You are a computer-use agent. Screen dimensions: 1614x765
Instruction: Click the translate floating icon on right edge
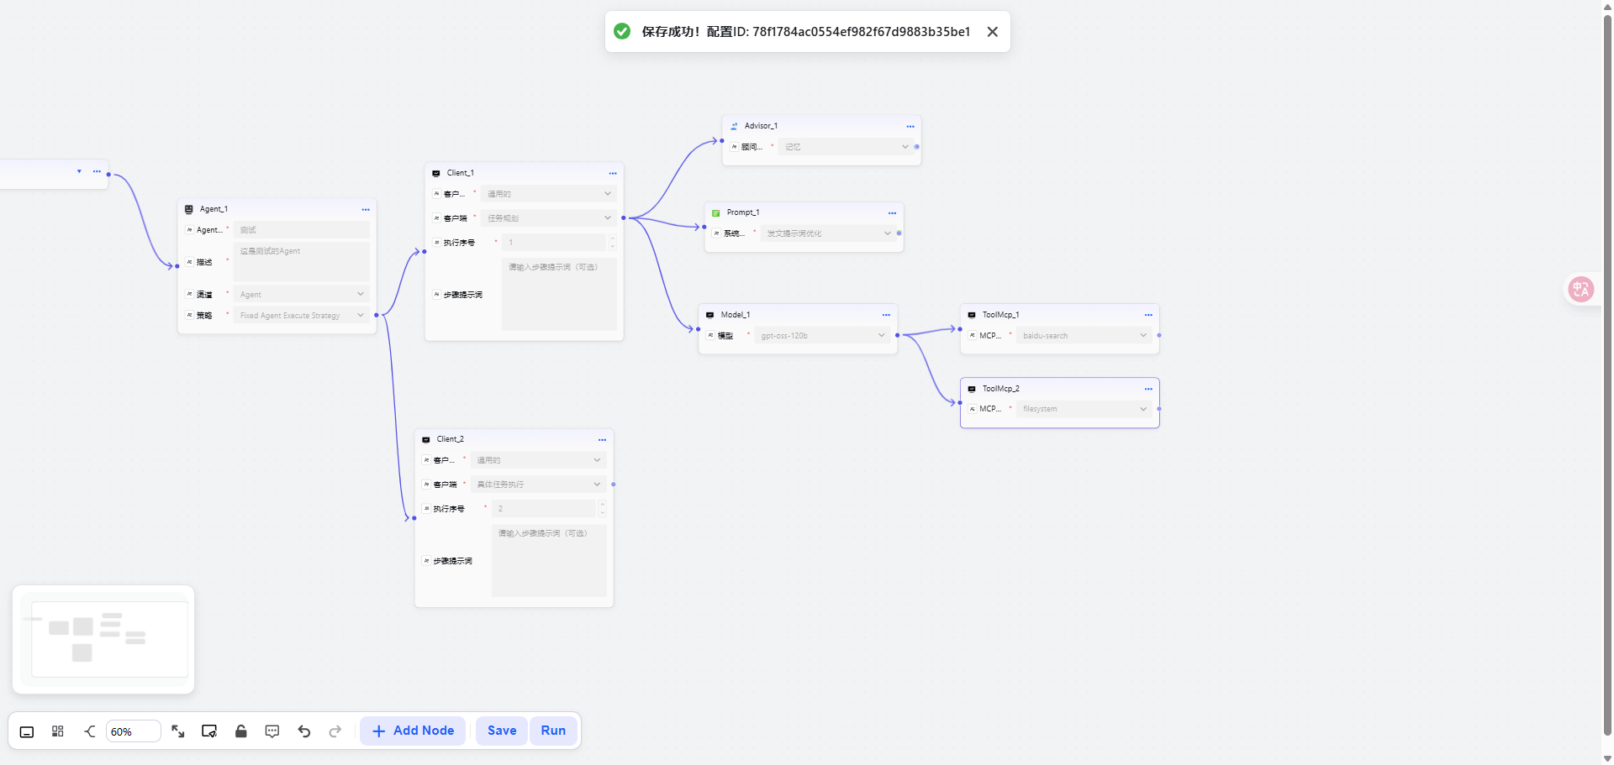(1580, 290)
